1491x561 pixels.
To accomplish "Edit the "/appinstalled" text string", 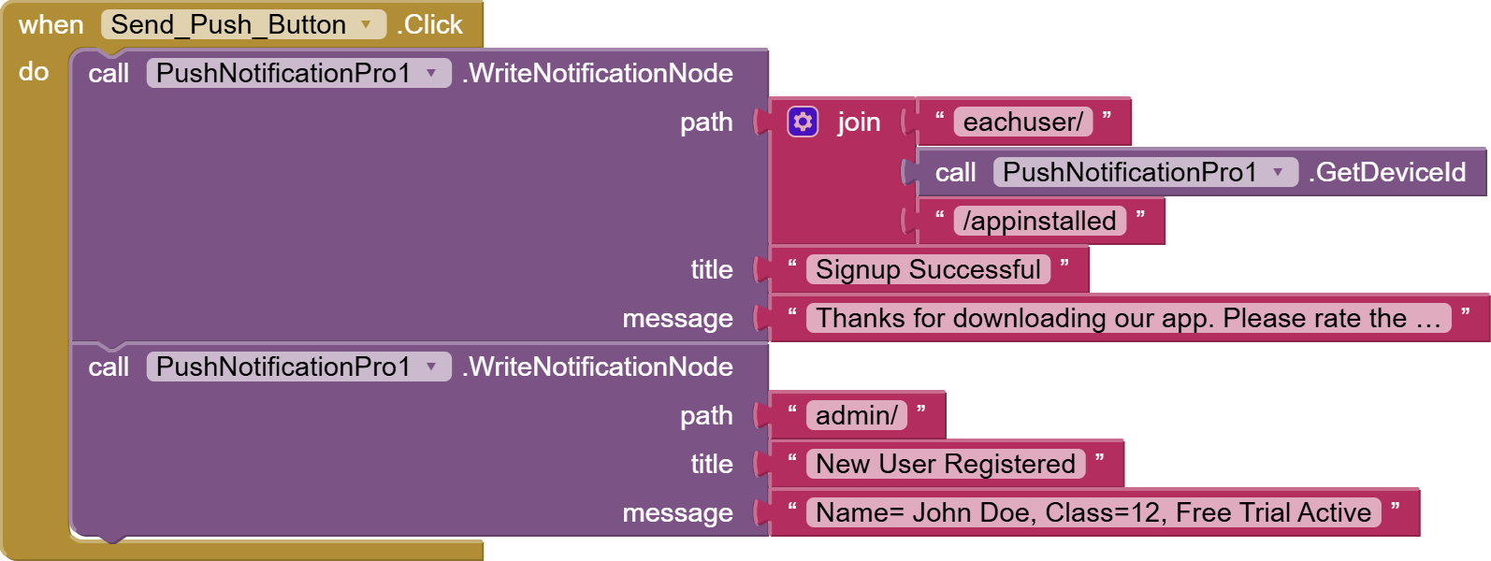I will [x=1039, y=221].
